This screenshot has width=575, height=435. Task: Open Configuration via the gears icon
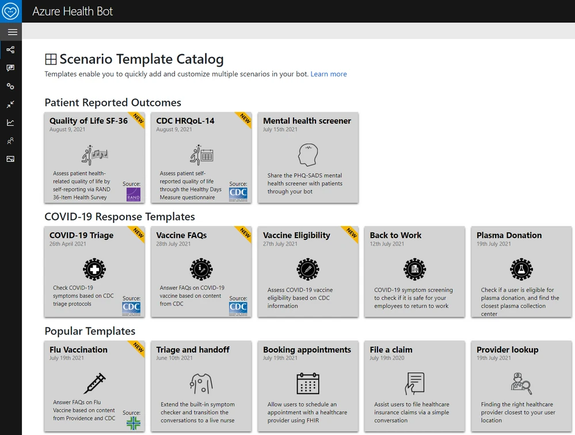coord(11,86)
